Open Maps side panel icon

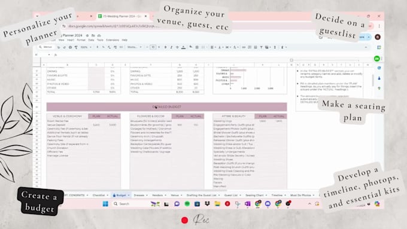(379, 88)
